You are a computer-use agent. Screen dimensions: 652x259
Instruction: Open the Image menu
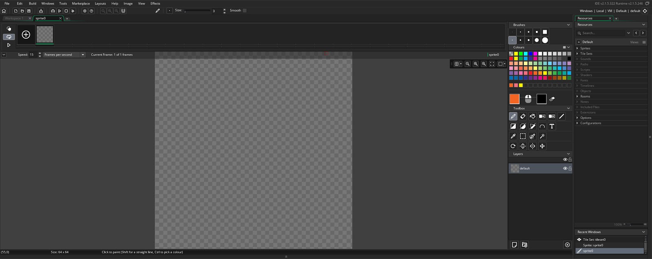pos(128,3)
